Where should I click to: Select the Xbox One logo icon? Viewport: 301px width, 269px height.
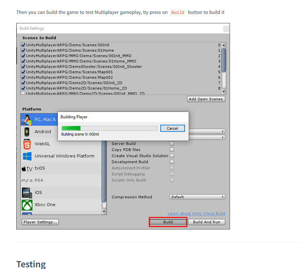(27, 205)
